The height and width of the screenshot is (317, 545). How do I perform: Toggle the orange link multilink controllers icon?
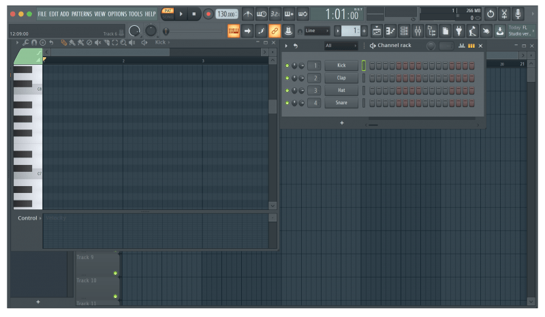click(275, 31)
